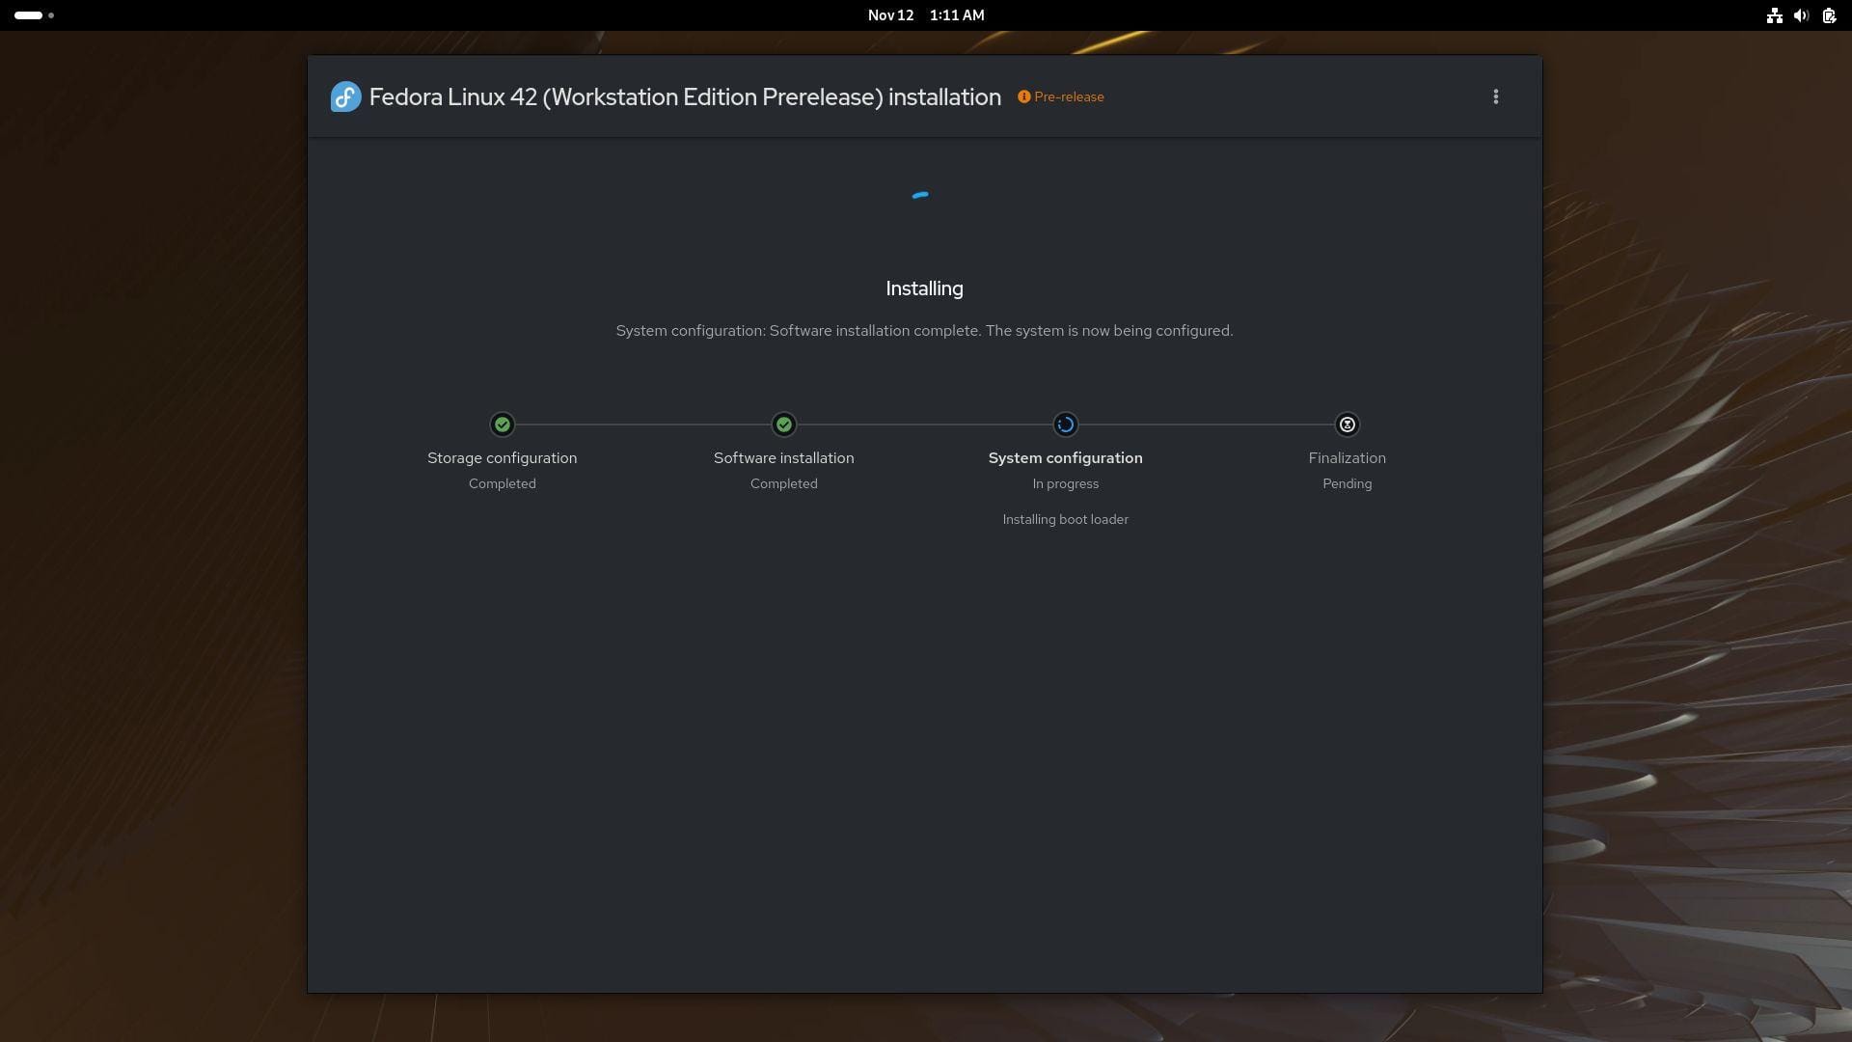Open the date and time clock menu
The height and width of the screenshot is (1042, 1852).
pos(925,15)
